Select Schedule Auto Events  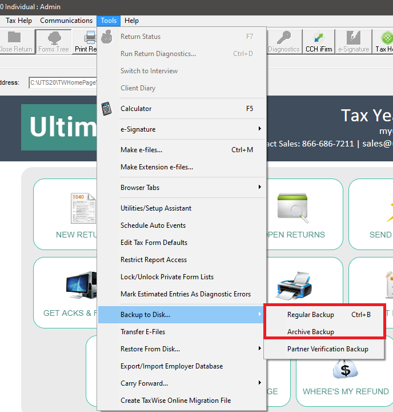click(182, 225)
